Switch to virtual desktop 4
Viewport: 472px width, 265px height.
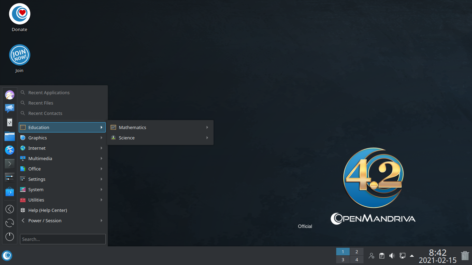click(x=357, y=259)
